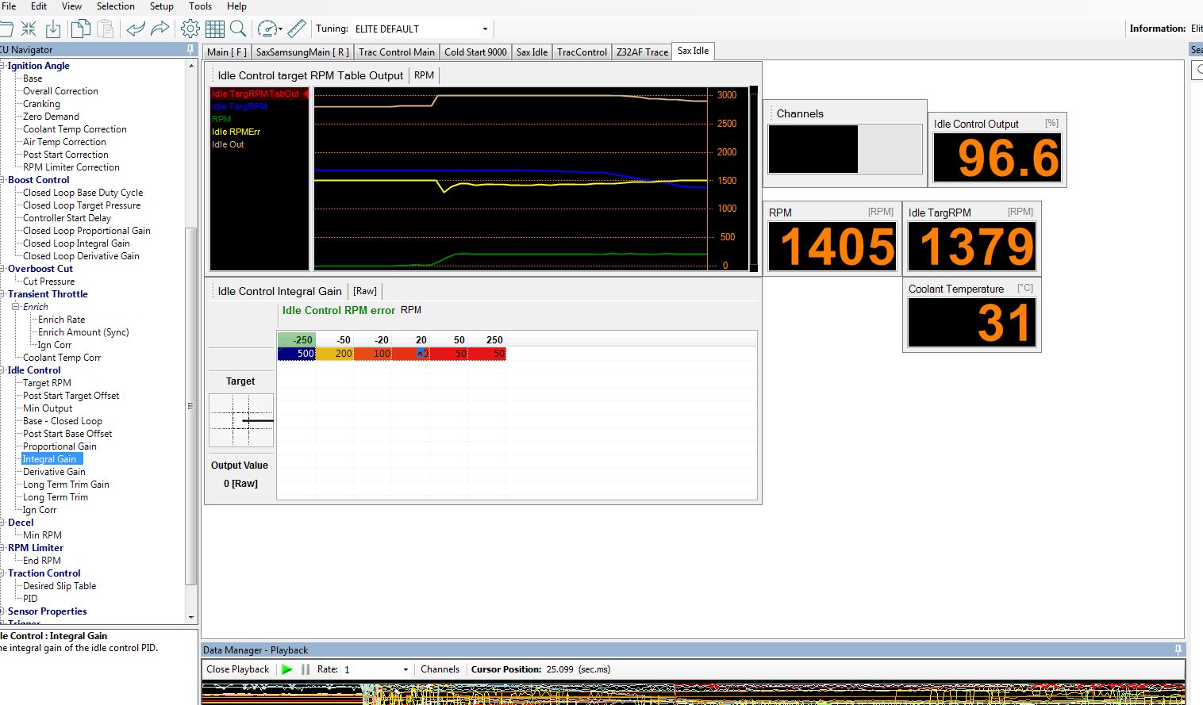Switch to the Trac Control Main tab
The height and width of the screenshot is (705, 1203).
pos(397,52)
